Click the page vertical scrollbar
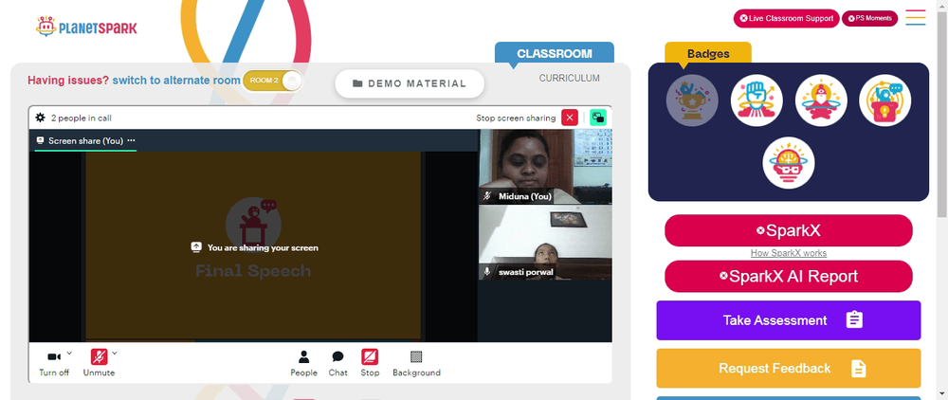The image size is (948, 400). pyautogui.click(x=942, y=115)
